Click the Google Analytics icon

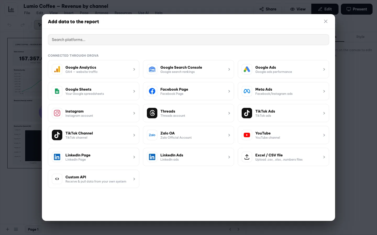(57, 69)
